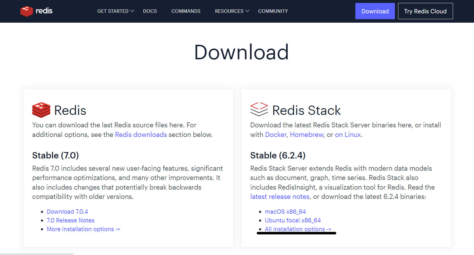Click the Stable (7.0) heading
474x255 pixels.
(56, 155)
